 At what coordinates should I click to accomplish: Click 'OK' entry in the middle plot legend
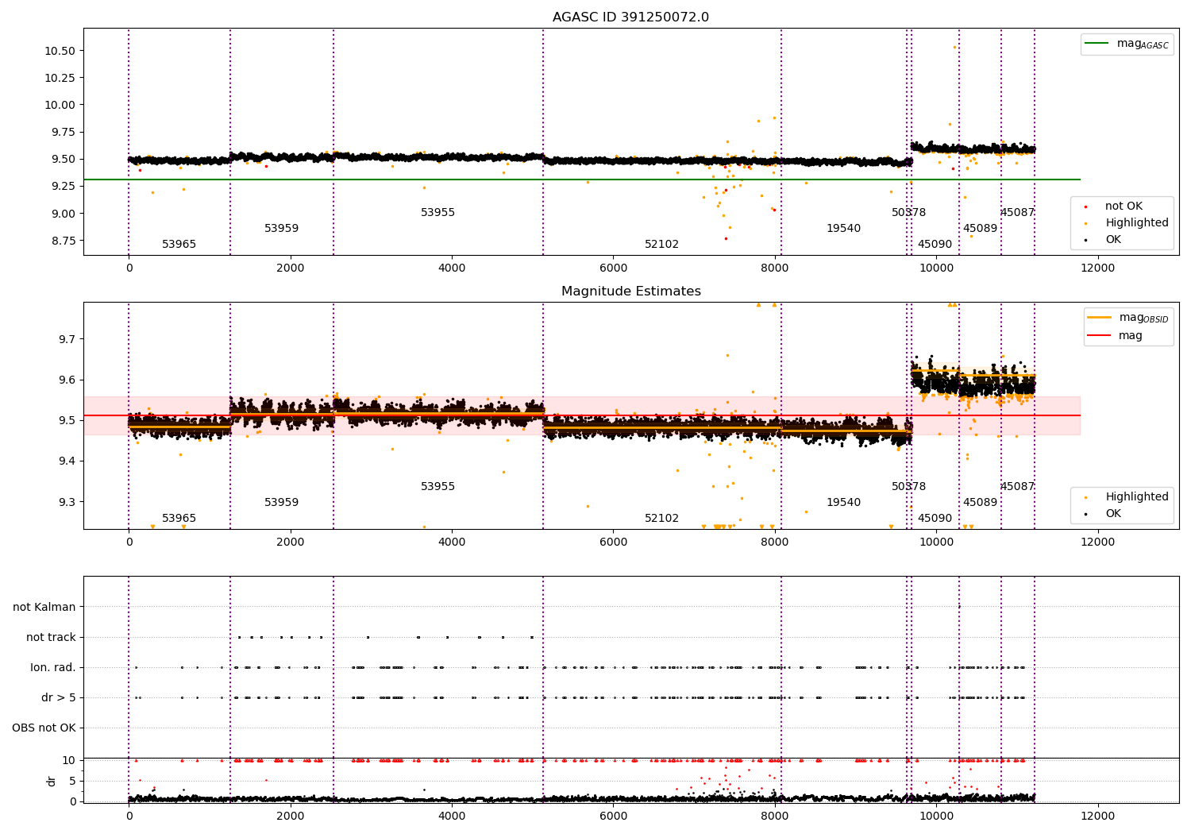point(1113,514)
